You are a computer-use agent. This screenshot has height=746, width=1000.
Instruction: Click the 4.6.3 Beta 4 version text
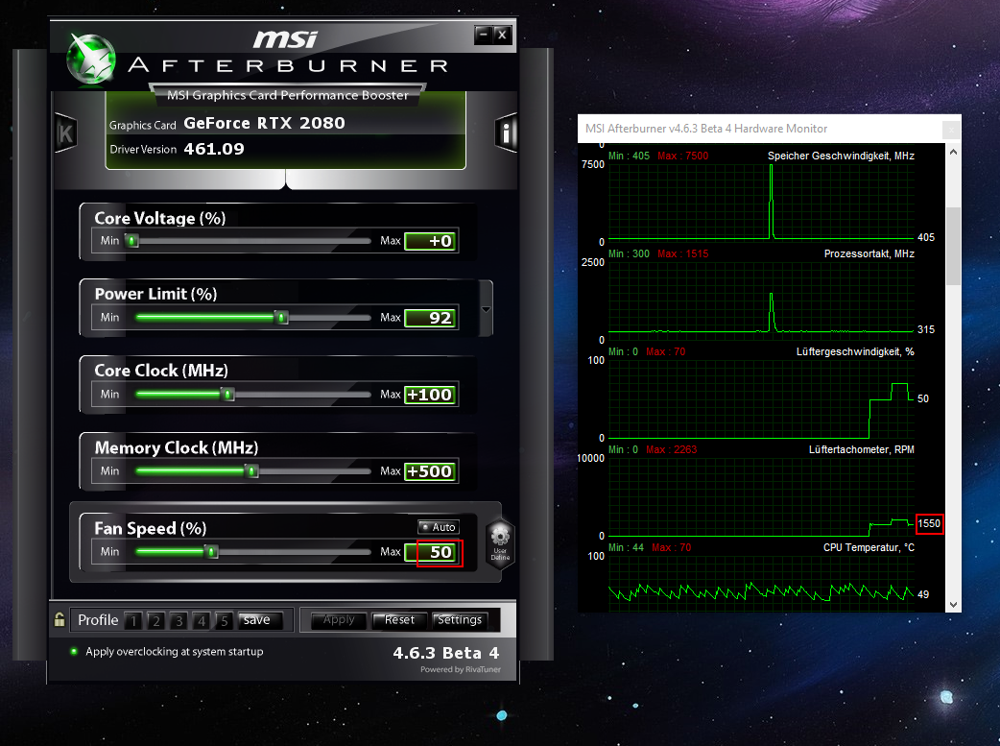click(446, 654)
